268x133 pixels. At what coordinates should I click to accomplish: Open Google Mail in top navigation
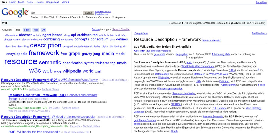tap(52, 2)
